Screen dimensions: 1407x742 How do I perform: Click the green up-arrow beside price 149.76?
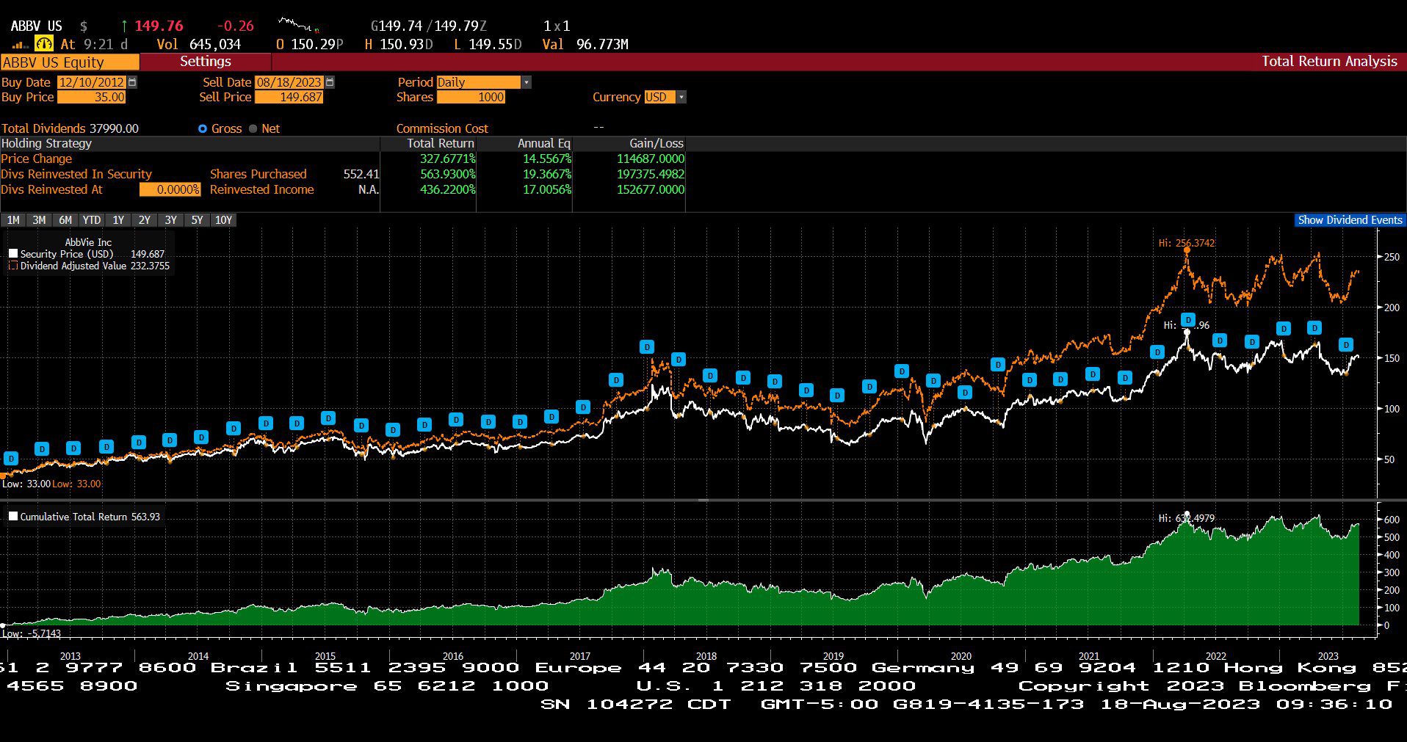coord(123,26)
